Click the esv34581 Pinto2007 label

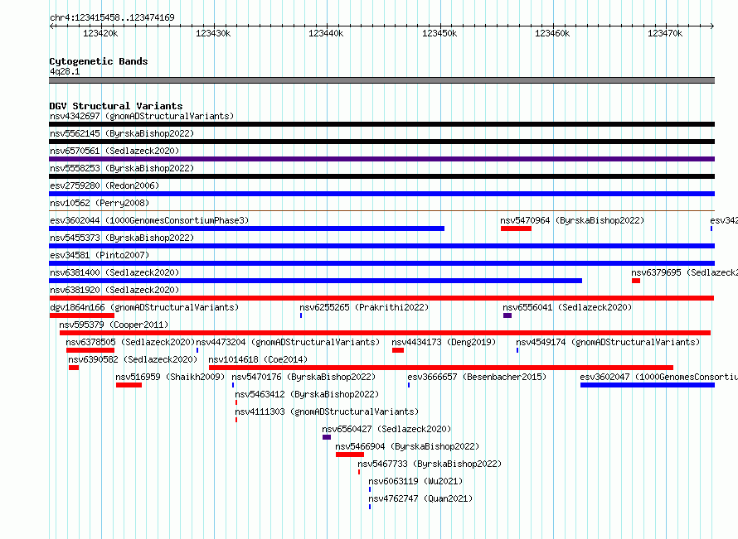pyautogui.click(x=100, y=255)
